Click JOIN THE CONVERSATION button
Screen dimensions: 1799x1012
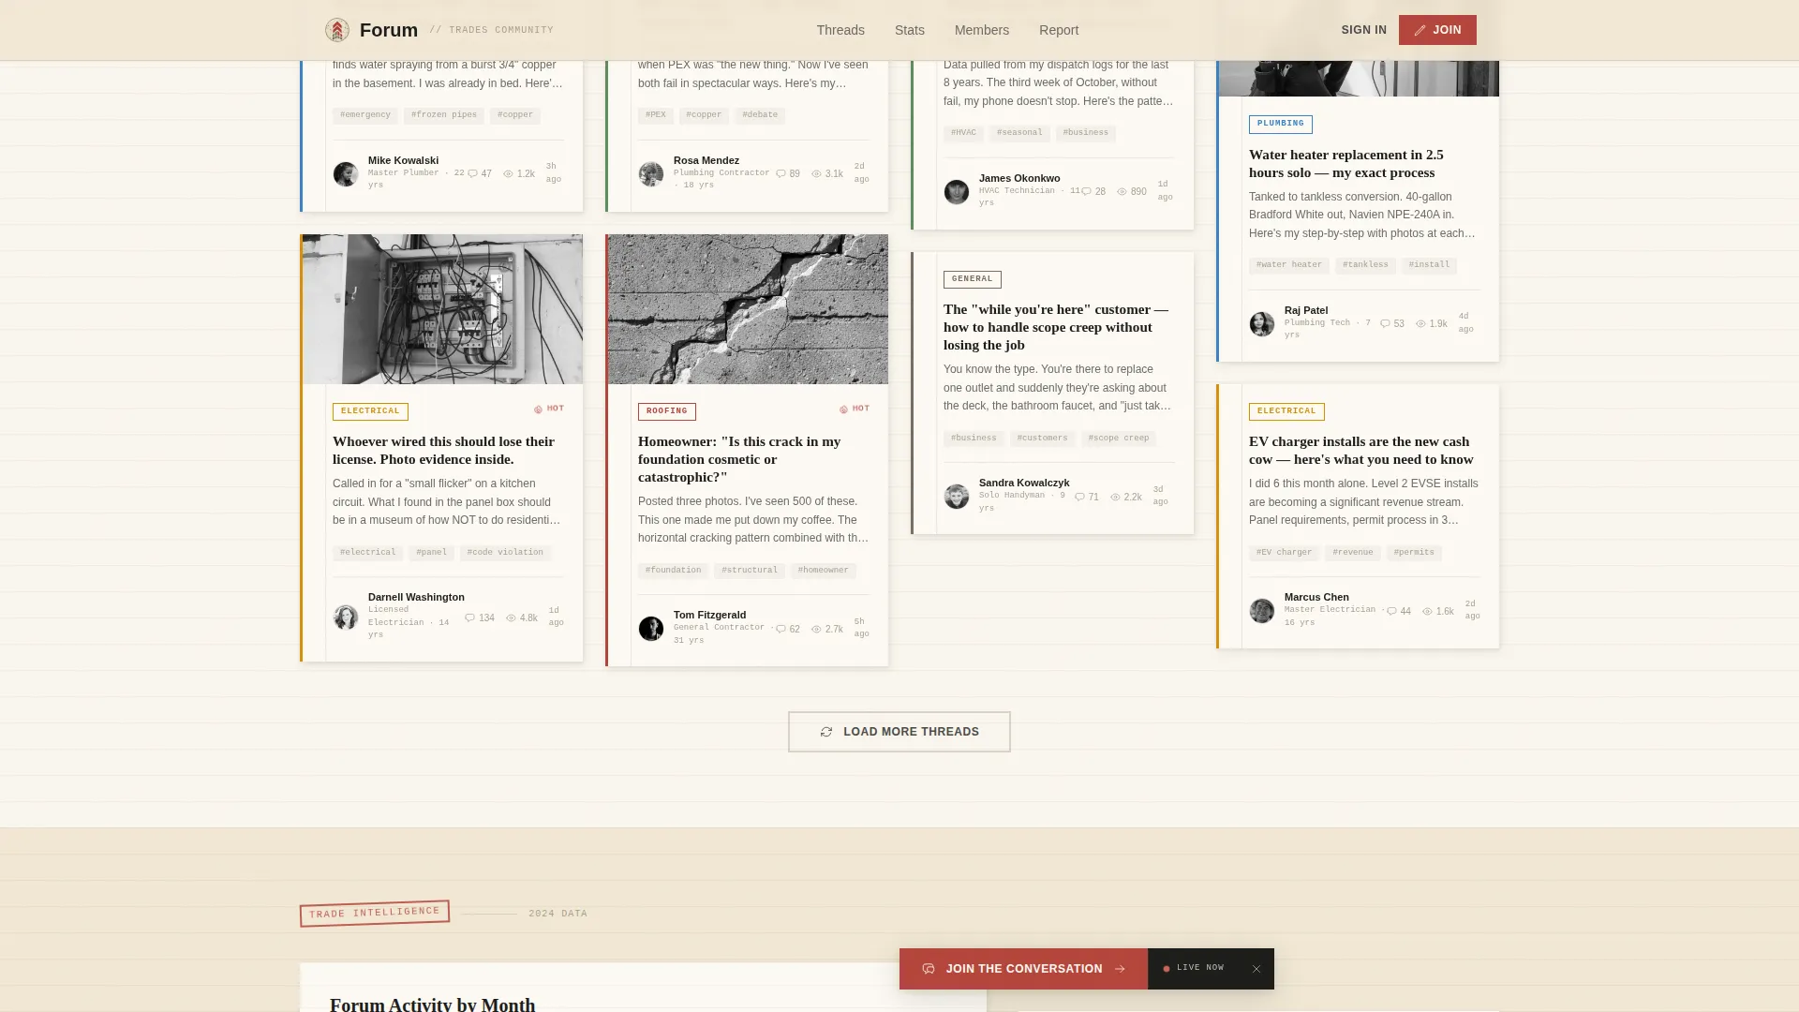1023,969
